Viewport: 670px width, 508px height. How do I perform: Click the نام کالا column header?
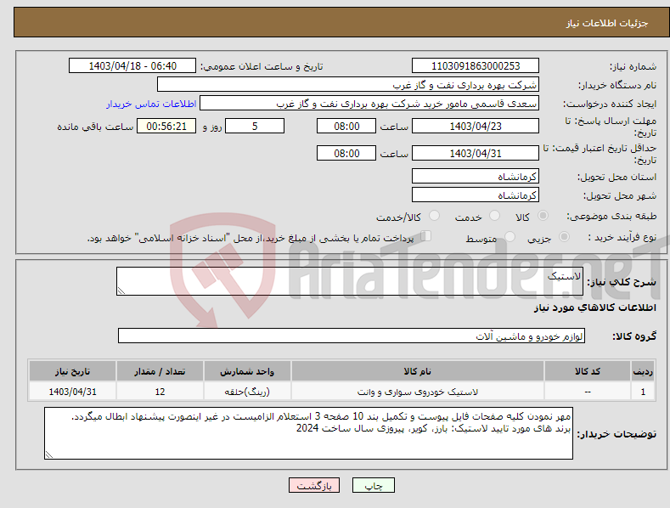pos(418,371)
